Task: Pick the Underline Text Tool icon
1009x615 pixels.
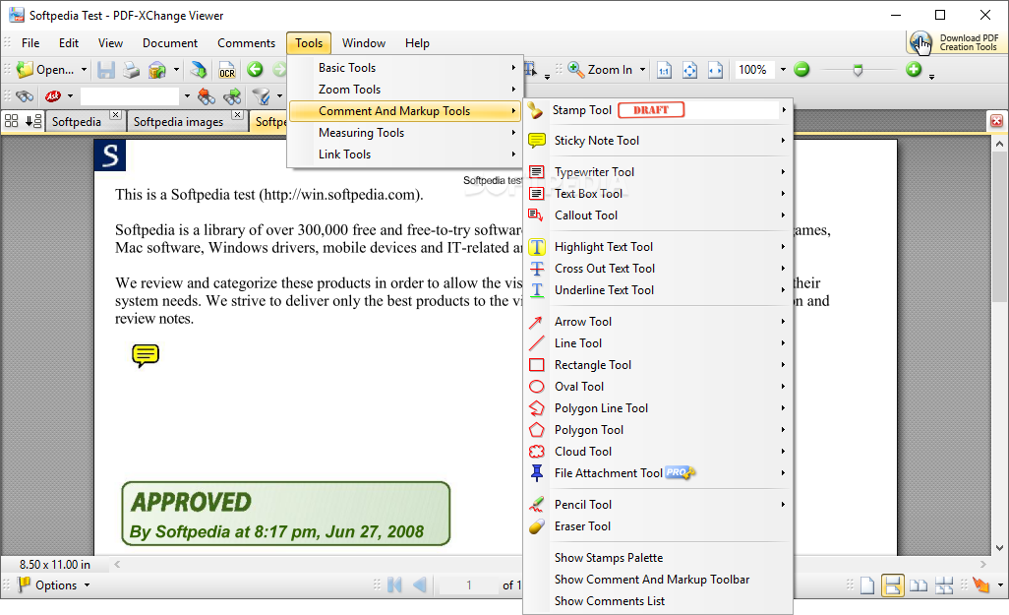Action: tap(537, 290)
